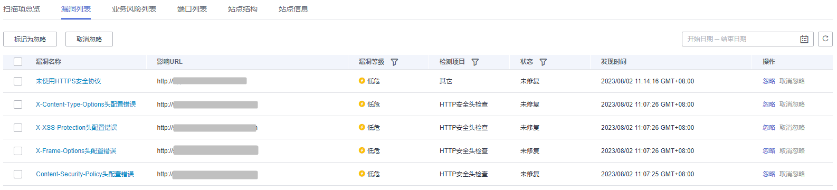Click low-risk icon in 未使用HTTPS安全协议 row
The width and height of the screenshot is (837, 190).
point(362,81)
